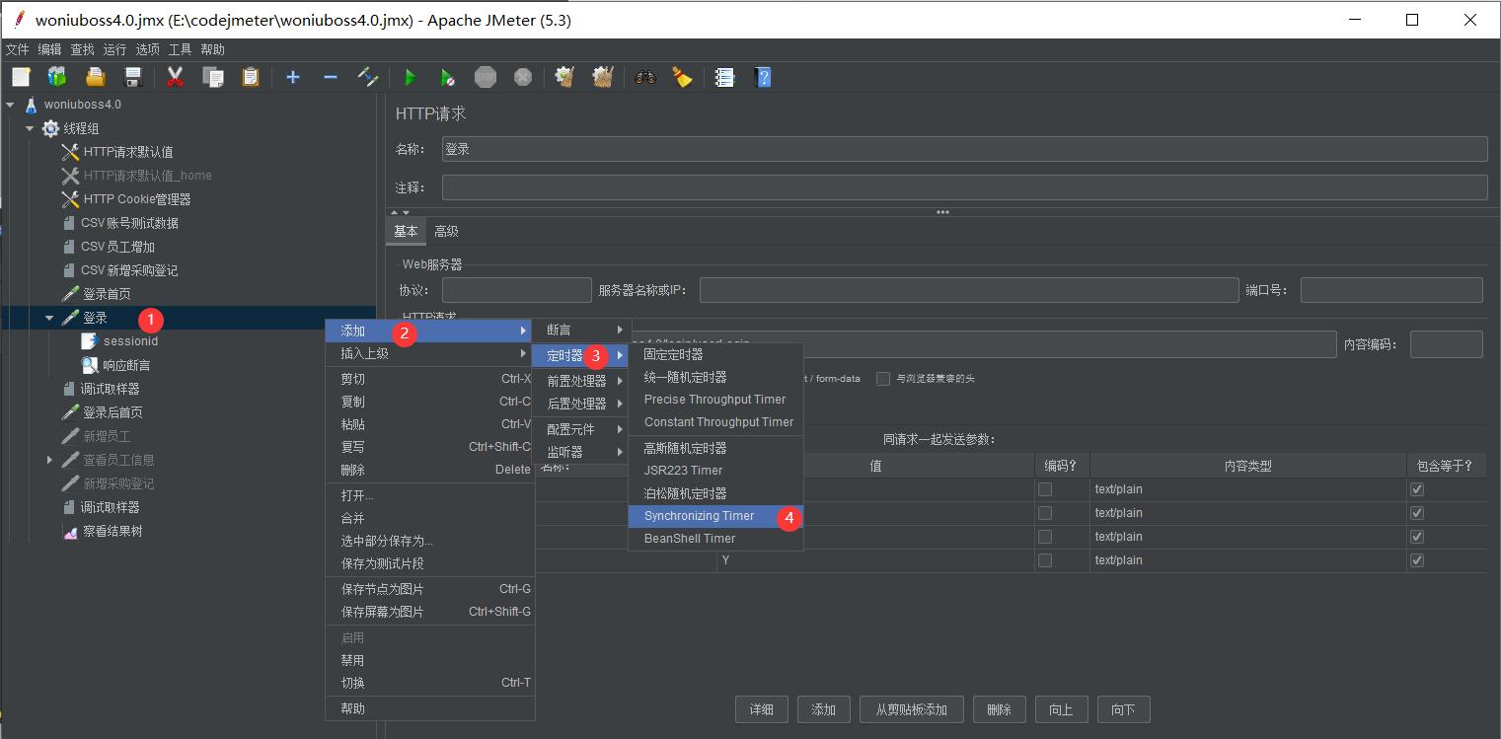Screen dimensions: 1501x739
Task: Collapse the woniuboss4.0 root node
Action: pyautogui.click(x=11, y=105)
